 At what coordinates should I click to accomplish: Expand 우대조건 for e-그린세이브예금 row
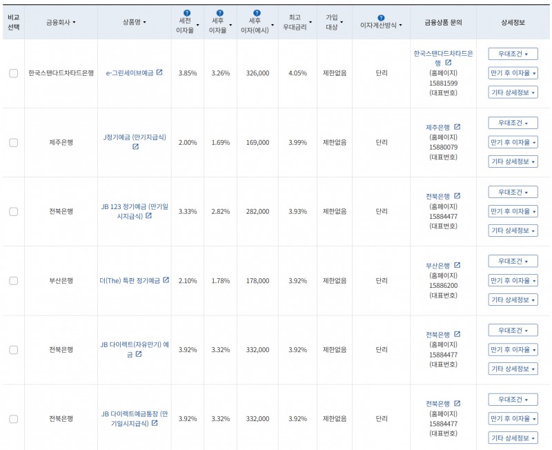point(513,54)
